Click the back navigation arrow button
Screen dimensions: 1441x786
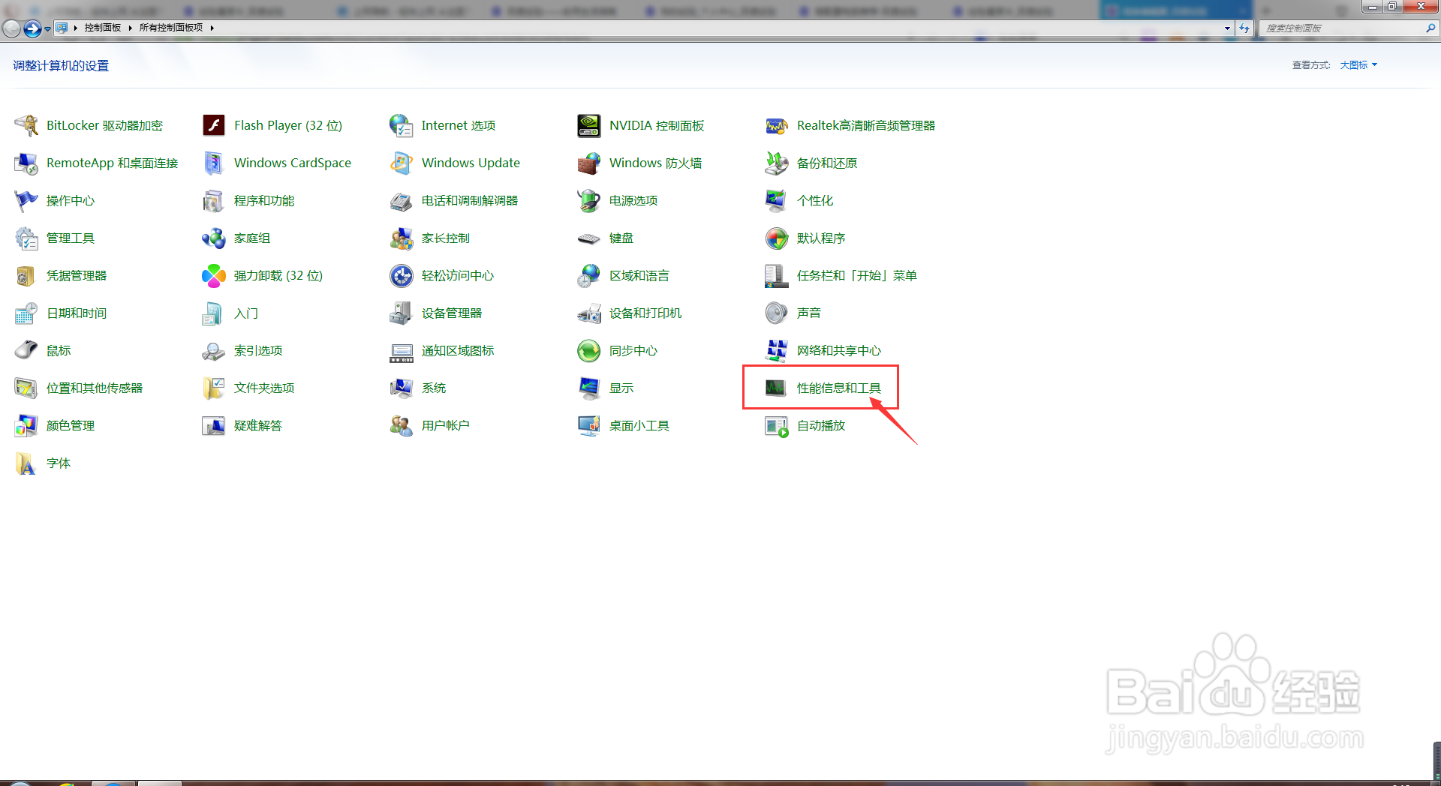click(x=11, y=28)
